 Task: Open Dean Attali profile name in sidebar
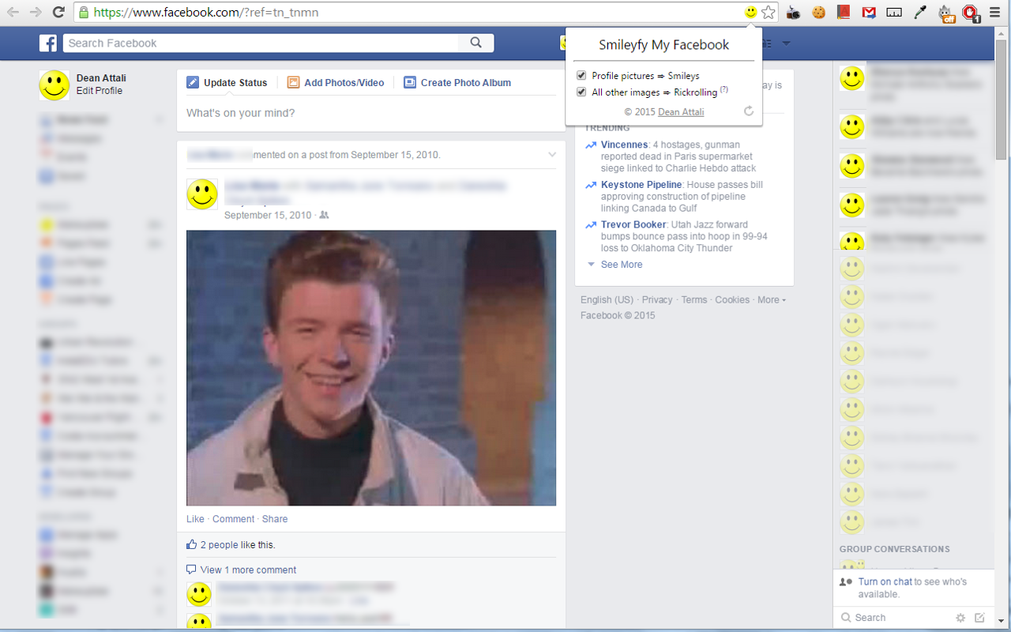tap(101, 78)
